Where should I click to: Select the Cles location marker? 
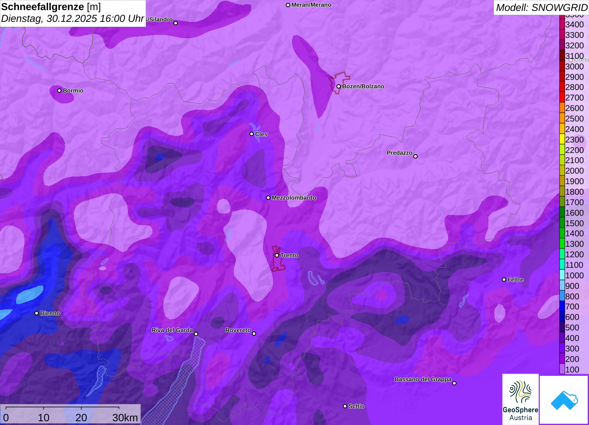coord(252,134)
